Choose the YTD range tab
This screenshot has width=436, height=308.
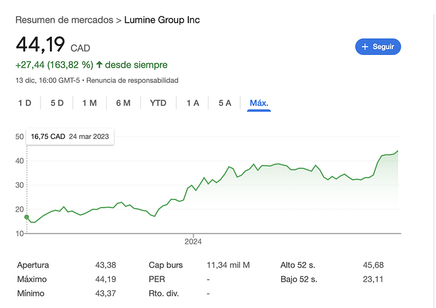click(x=158, y=103)
